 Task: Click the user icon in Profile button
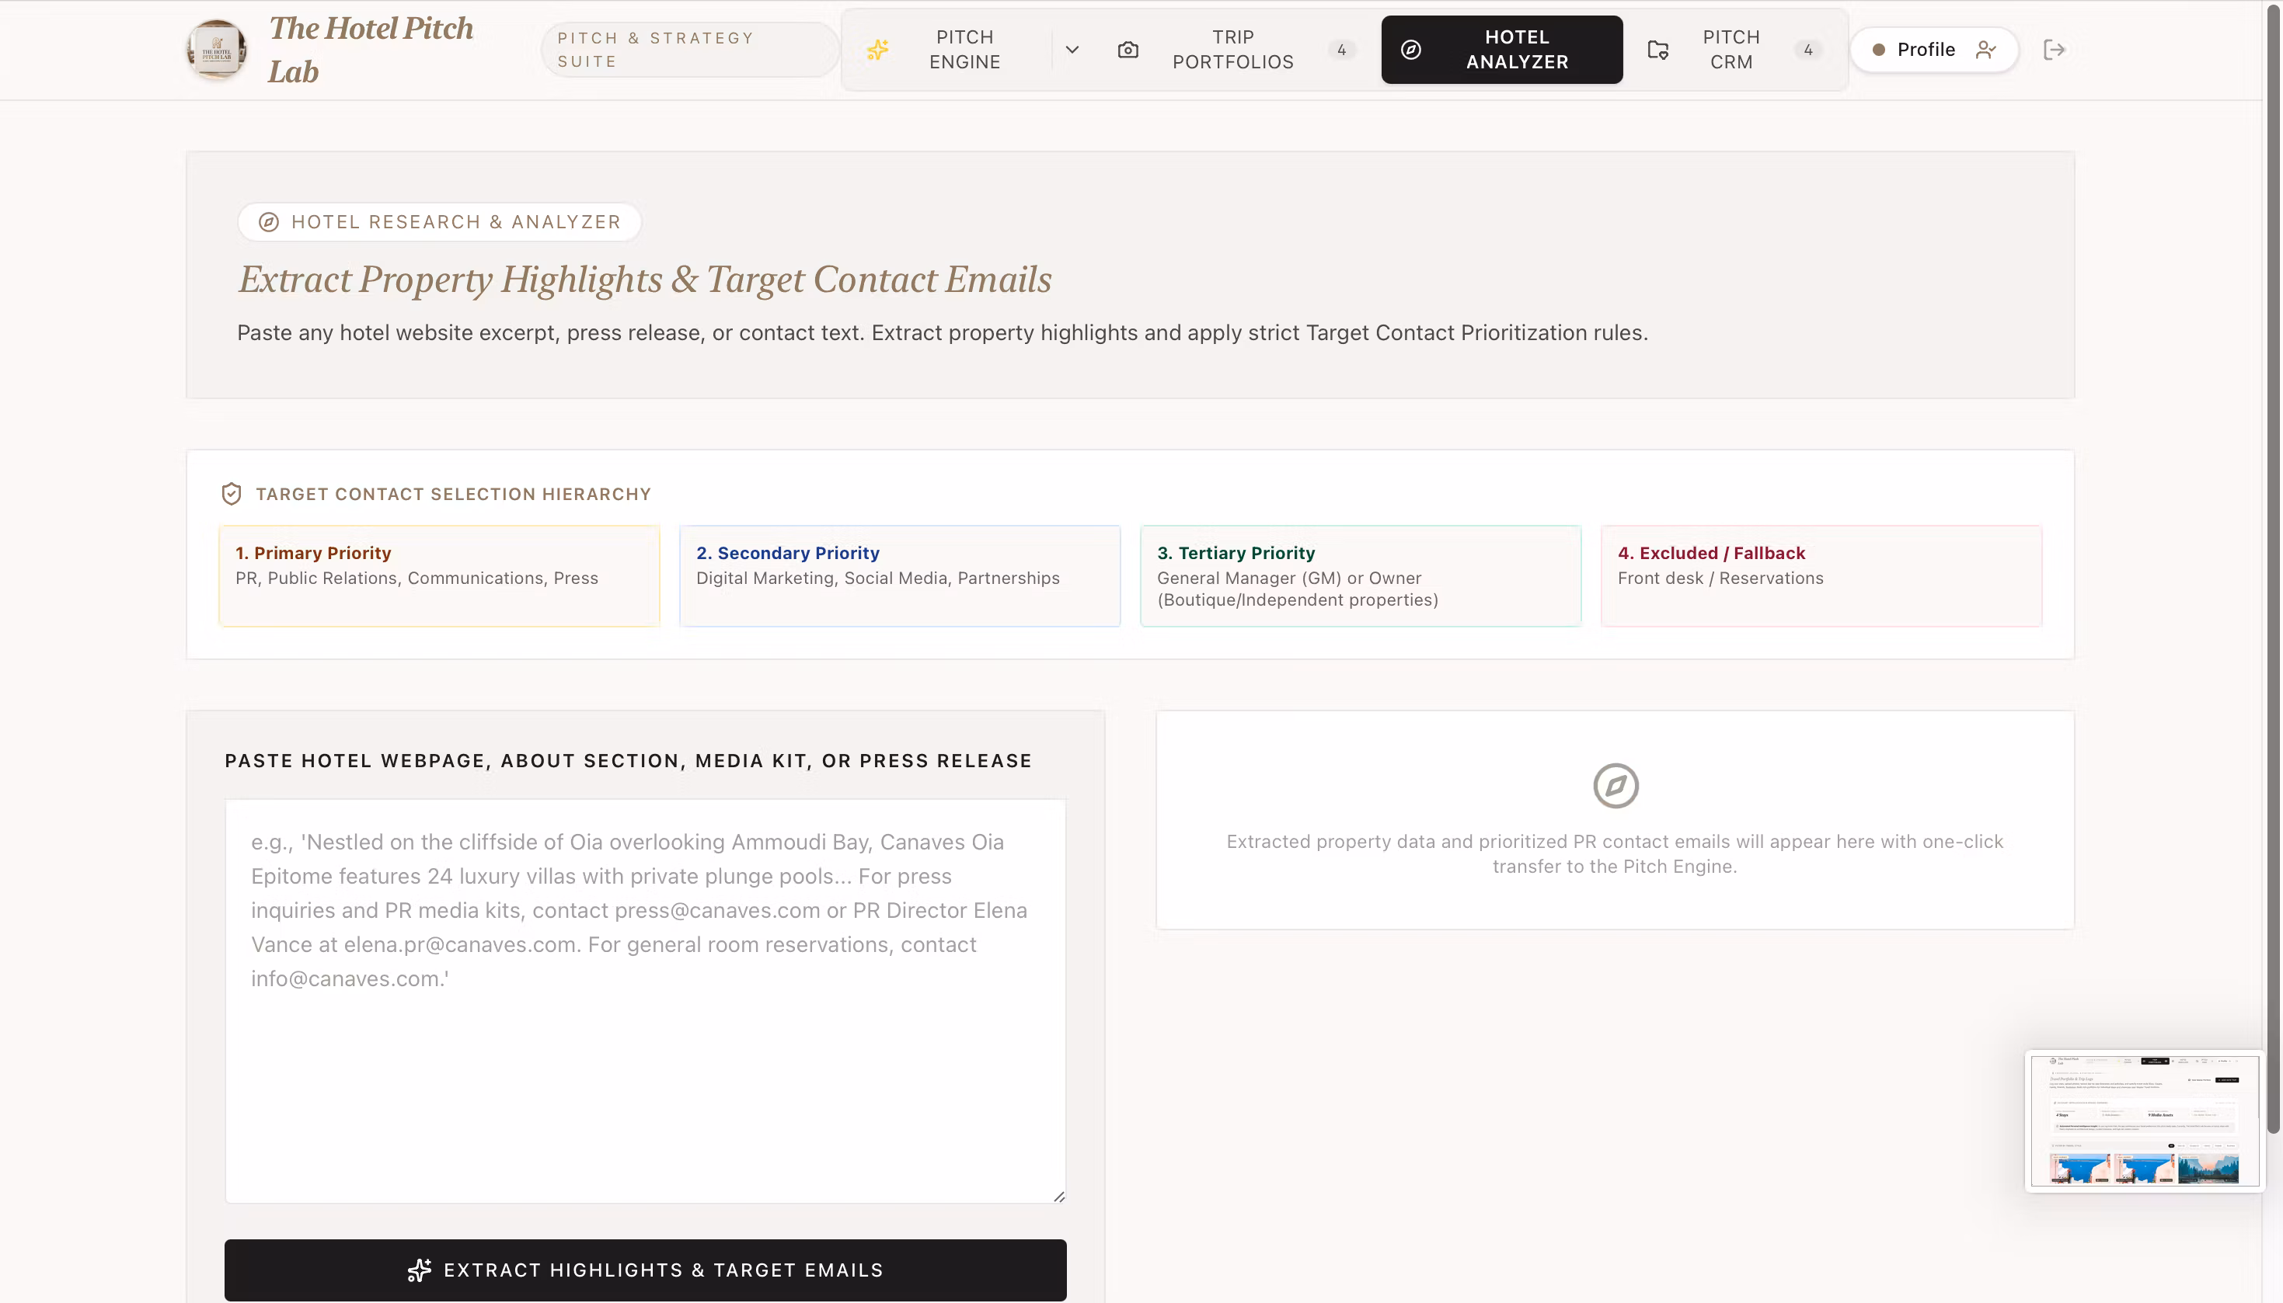(1985, 49)
